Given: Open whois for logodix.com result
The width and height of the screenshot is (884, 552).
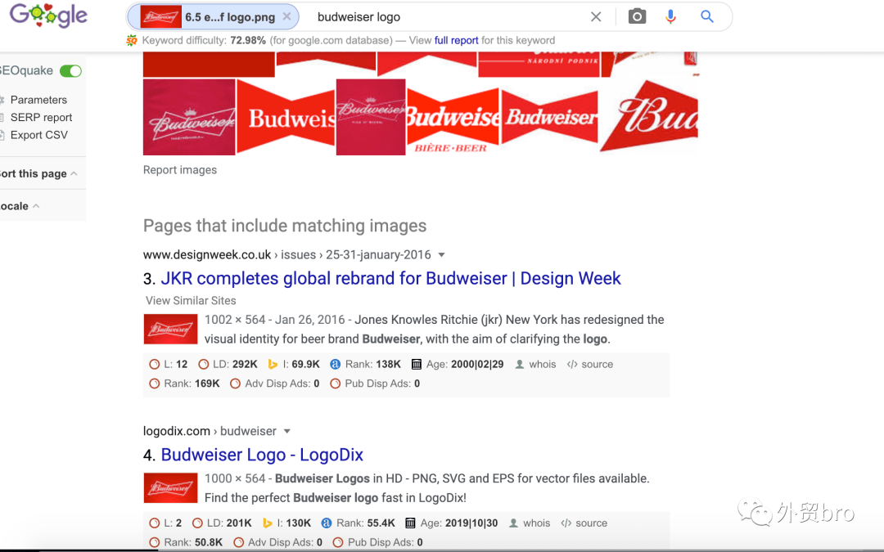Looking at the screenshot, I should pos(530,523).
